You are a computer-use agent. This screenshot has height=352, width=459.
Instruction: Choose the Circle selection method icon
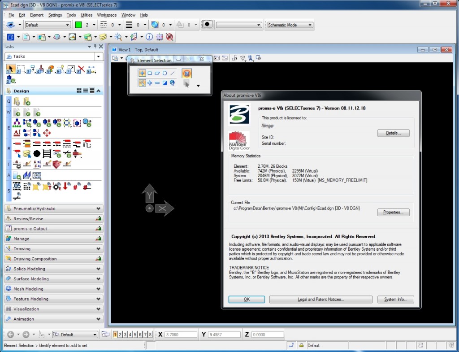coord(165,73)
